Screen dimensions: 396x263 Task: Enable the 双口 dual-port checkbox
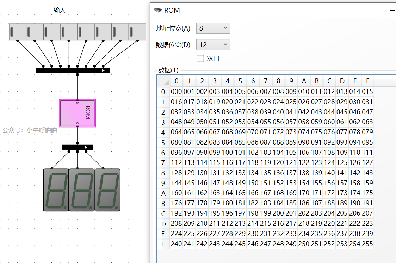point(200,58)
